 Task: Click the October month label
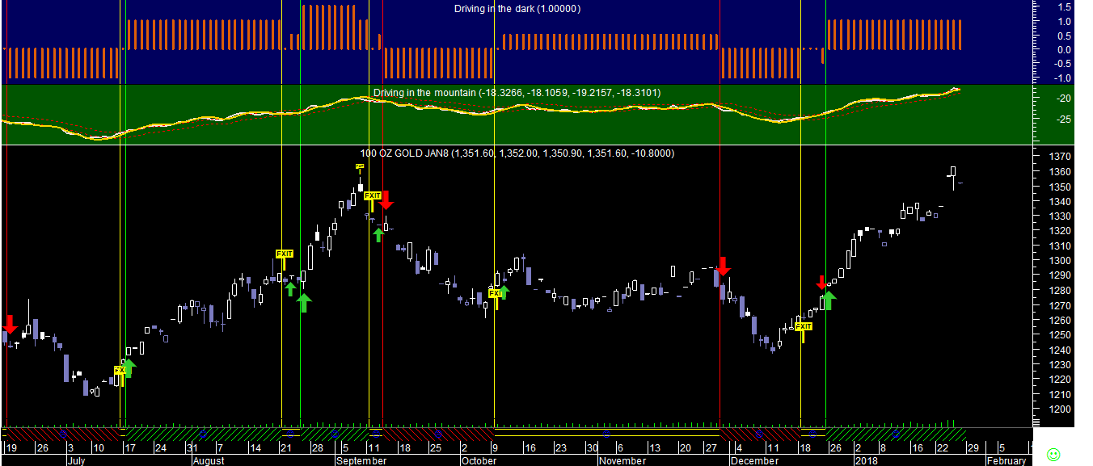click(x=479, y=461)
